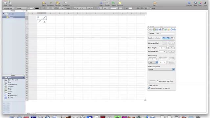Screen dimensions: 210x118
Task: Switch to Chart inspector tab icon
Action: (x=160, y=29)
